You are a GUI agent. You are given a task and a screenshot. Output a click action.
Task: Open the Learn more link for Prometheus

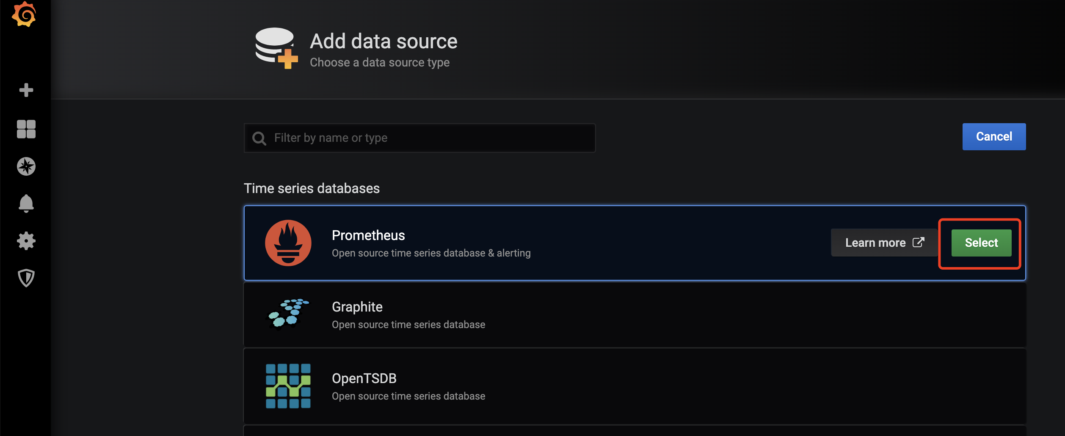[884, 243]
